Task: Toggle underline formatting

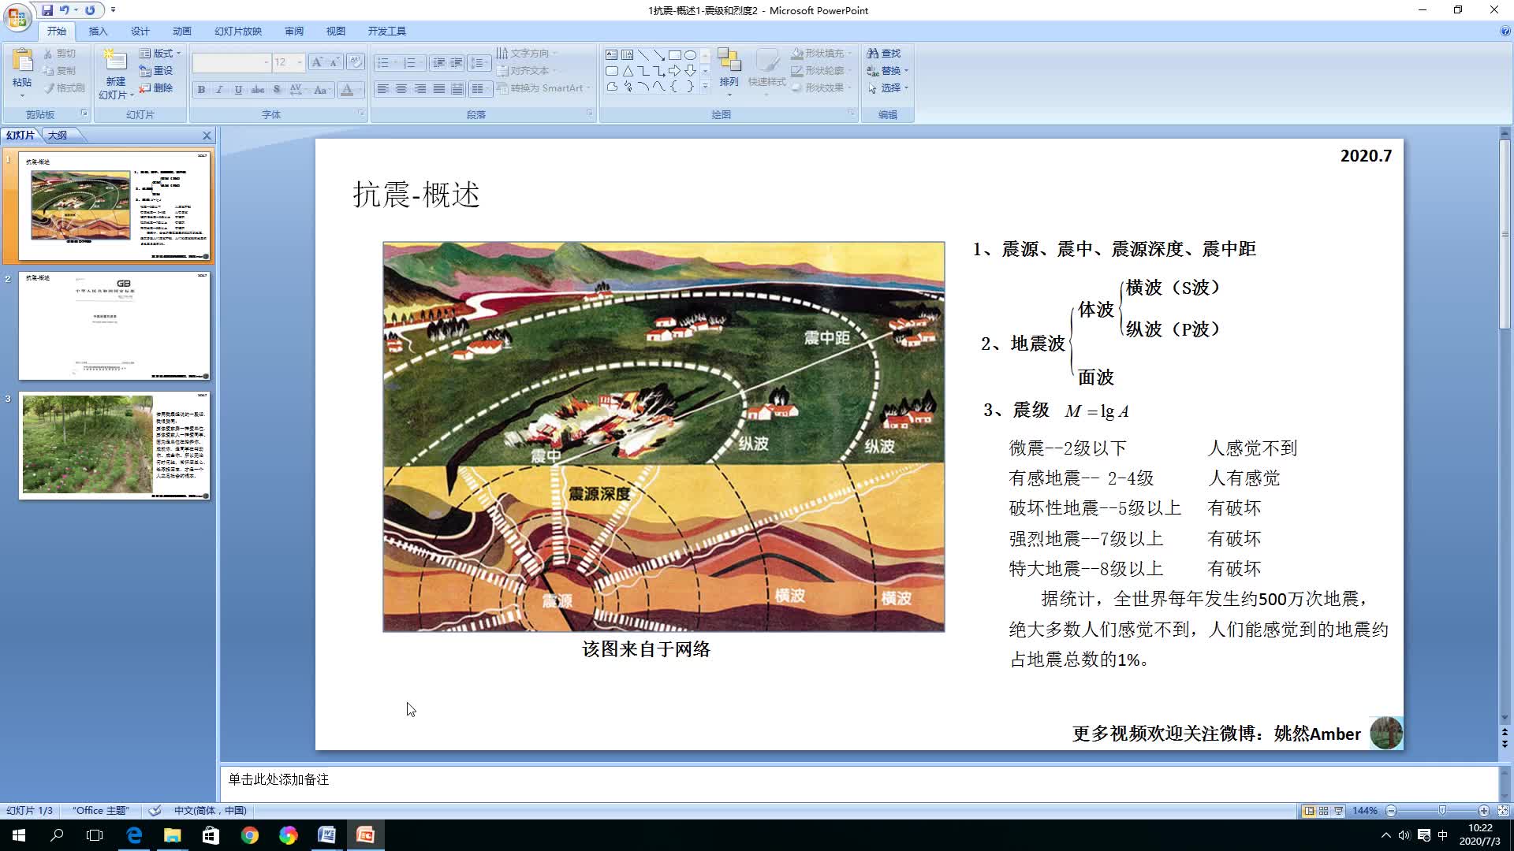Action: [238, 90]
